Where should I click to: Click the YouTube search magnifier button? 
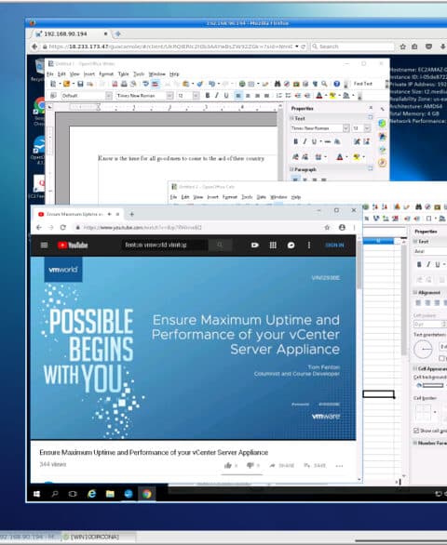pos(220,245)
